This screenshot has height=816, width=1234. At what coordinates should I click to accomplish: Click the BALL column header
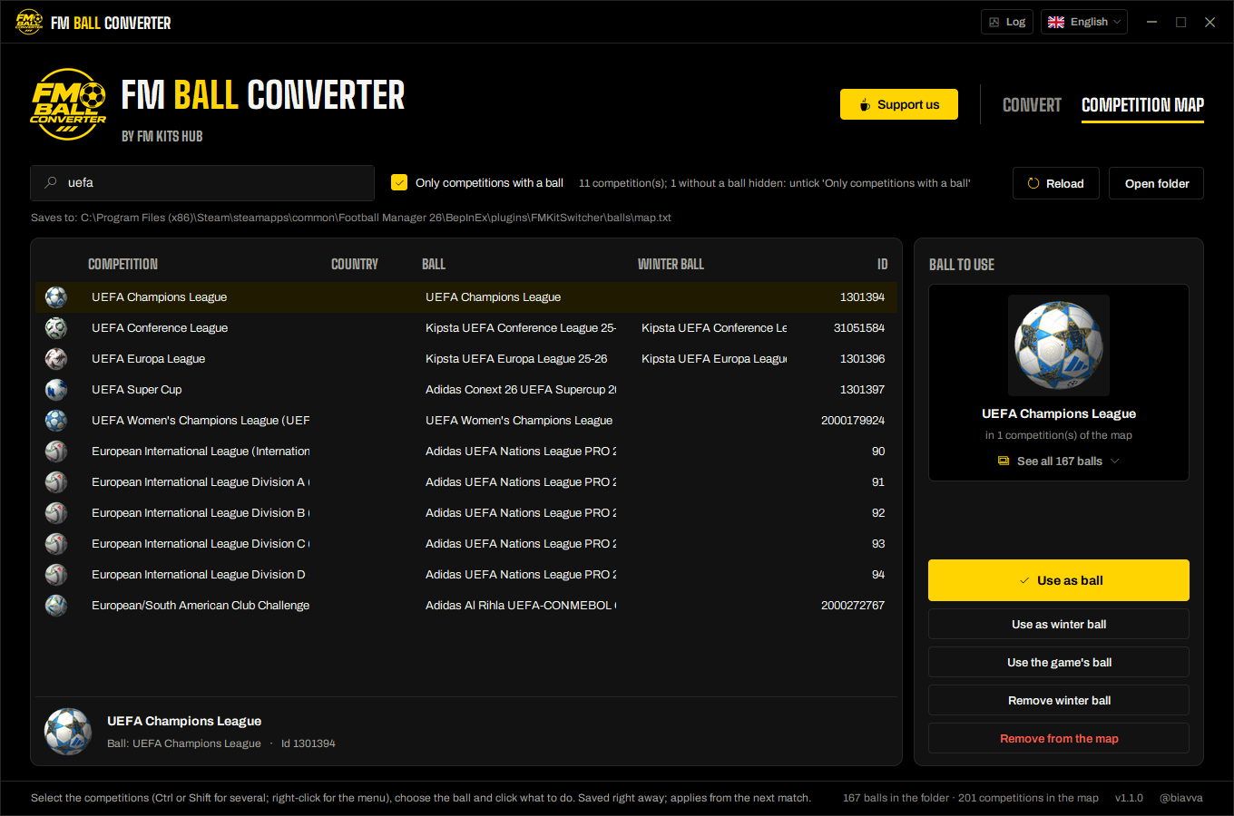click(434, 264)
